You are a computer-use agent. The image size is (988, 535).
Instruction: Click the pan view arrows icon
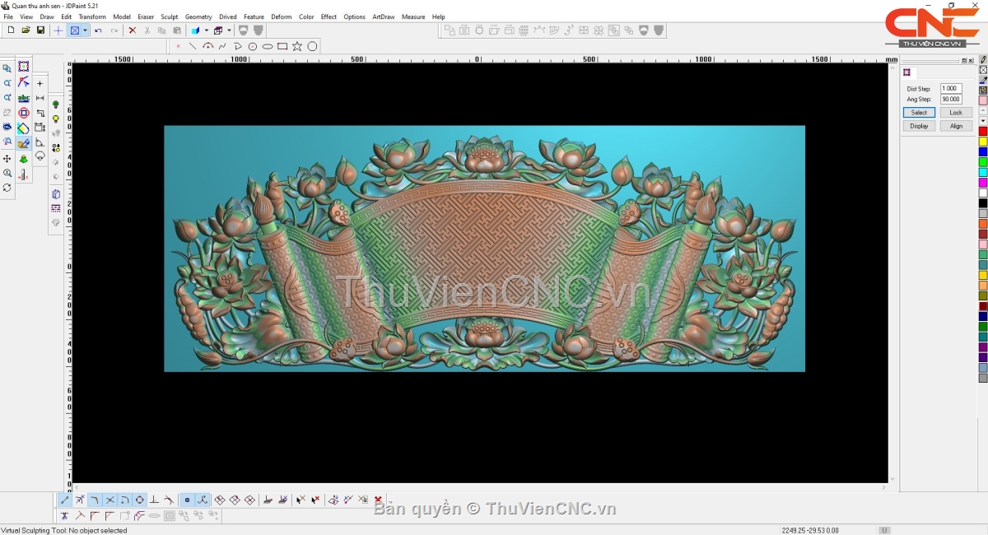(x=7, y=158)
